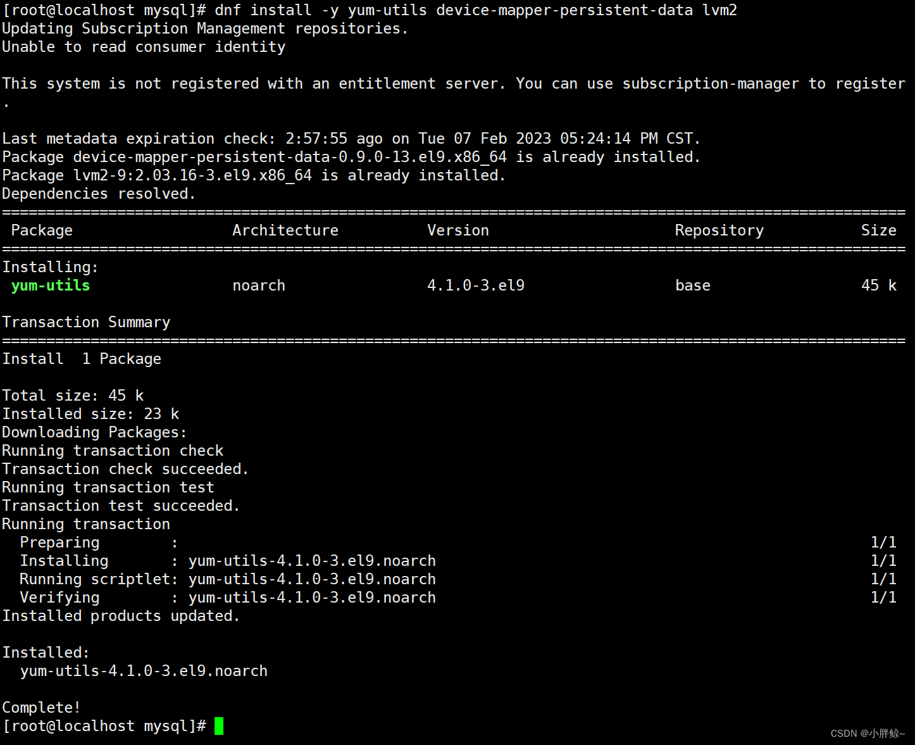The height and width of the screenshot is (745, 915).
Task: Click the 1/1 counter on the Verifying row
Action: pos(883,598)
